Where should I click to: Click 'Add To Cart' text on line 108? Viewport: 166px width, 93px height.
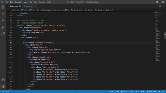(73, 52)
